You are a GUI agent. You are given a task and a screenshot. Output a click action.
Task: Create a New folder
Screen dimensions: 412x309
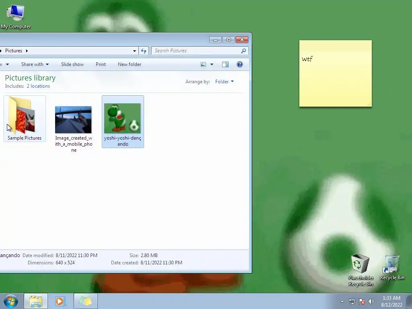130,64
